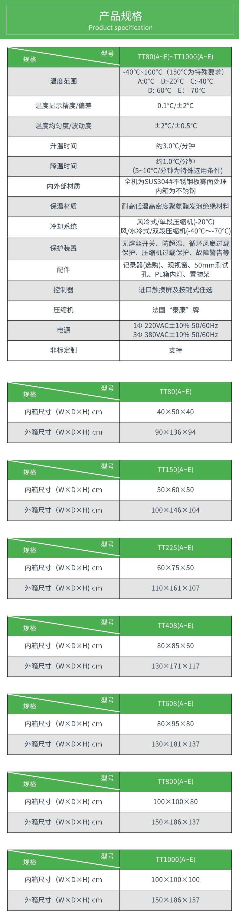Image resolution: width=239 pixels, height=920 pixels.
Task: Select the TT80(A~E)~TT1000(A~E) model header cell
Action: coord(175,57)
